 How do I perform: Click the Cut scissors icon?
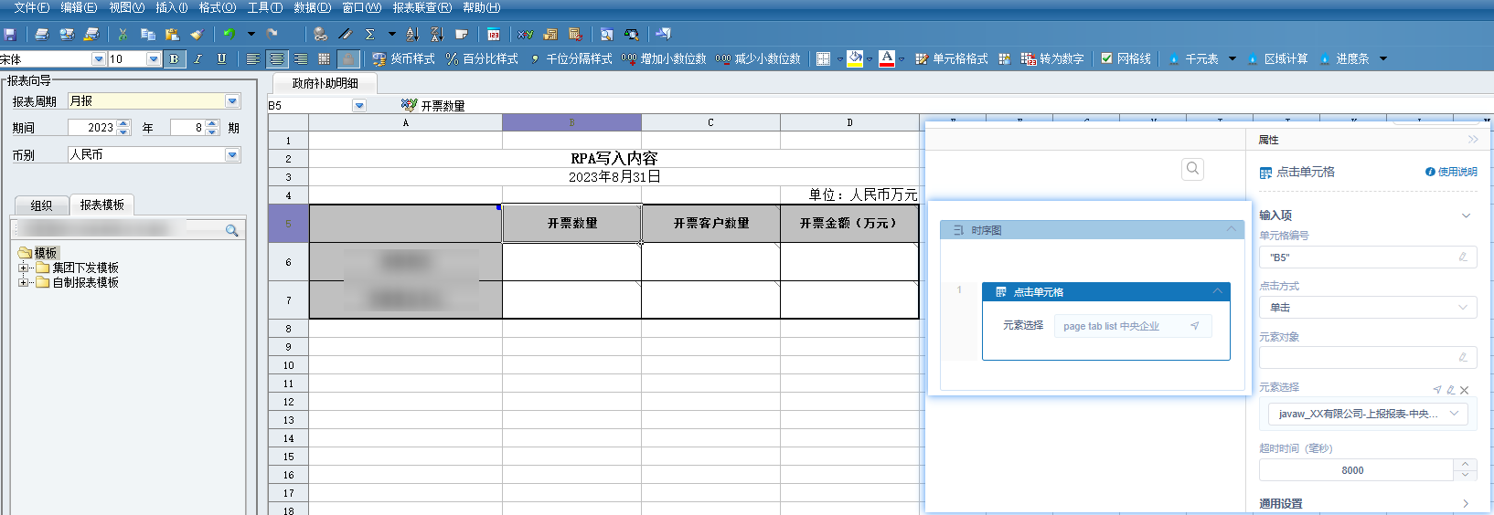click(123, 35)
